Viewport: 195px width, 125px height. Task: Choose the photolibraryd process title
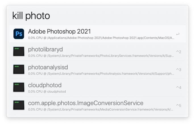pyautogui.click(x=45, y=49)
